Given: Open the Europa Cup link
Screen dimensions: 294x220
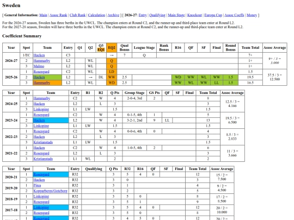Looking at the screenshot, I should pyautogui.click(x=213, y=15).
